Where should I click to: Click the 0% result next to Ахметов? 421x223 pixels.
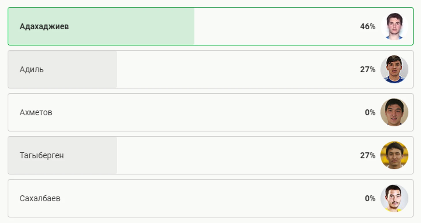(x=370, y=112)
